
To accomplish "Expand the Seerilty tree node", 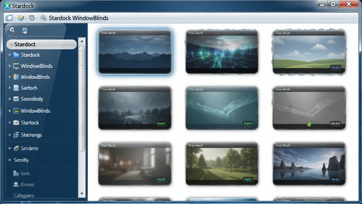I will [10, 160].
